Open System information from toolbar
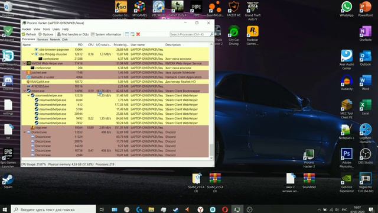Image resolution: width=378 pixels, height=213 pixels. pyautogui.click(x=106, y=34)
